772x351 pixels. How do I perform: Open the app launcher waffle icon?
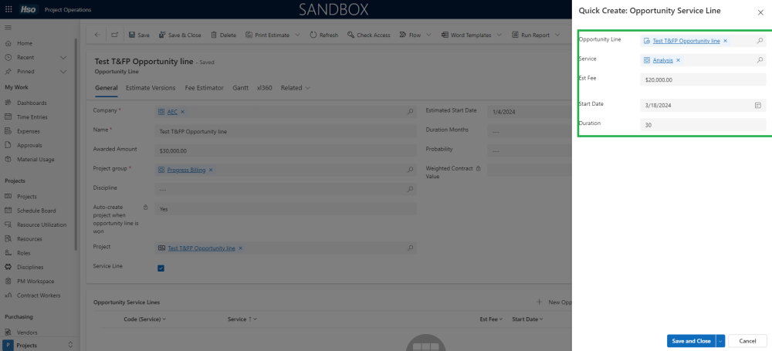(8, 9)
